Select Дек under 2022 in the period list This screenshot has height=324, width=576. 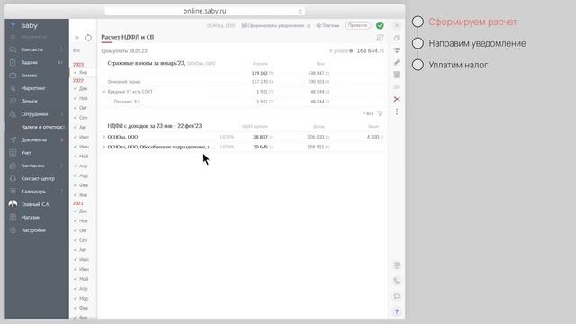click(x=83, y=88)
